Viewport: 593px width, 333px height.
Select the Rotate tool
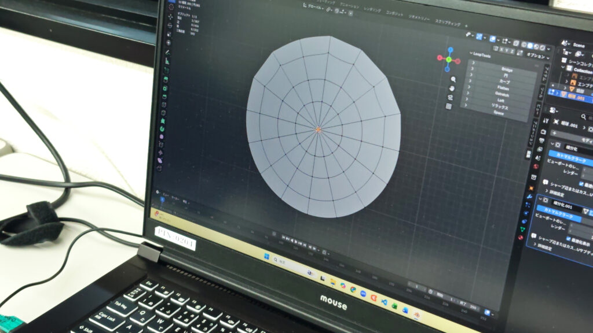tap(170, 25)
